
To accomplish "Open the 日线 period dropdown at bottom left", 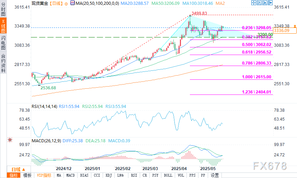I will pyautogui.click(x=19, y=169).
